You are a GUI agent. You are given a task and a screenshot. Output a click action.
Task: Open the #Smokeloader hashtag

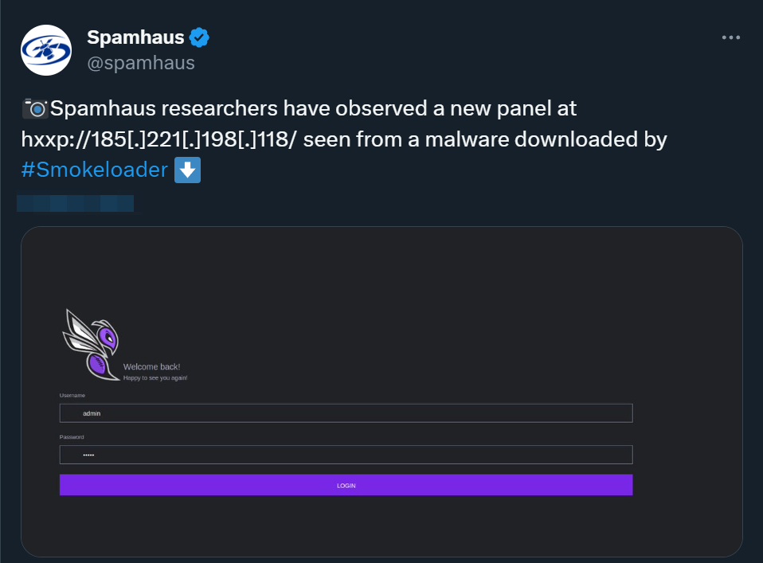(x=95, y=170)
